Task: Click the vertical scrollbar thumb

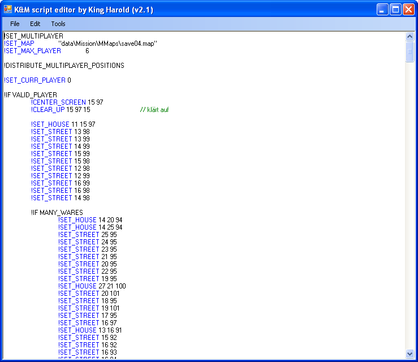Action: coord(410,51)
